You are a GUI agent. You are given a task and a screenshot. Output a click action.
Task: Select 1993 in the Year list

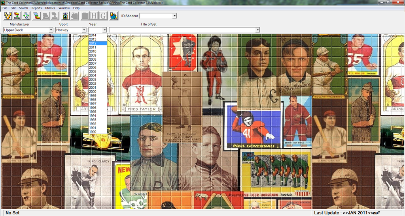coord(98,120)
